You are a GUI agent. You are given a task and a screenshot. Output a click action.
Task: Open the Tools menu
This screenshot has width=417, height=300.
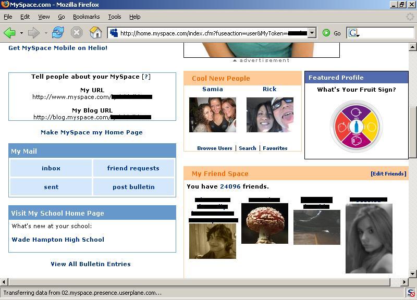pyautogui.click(x=115, y=17)
